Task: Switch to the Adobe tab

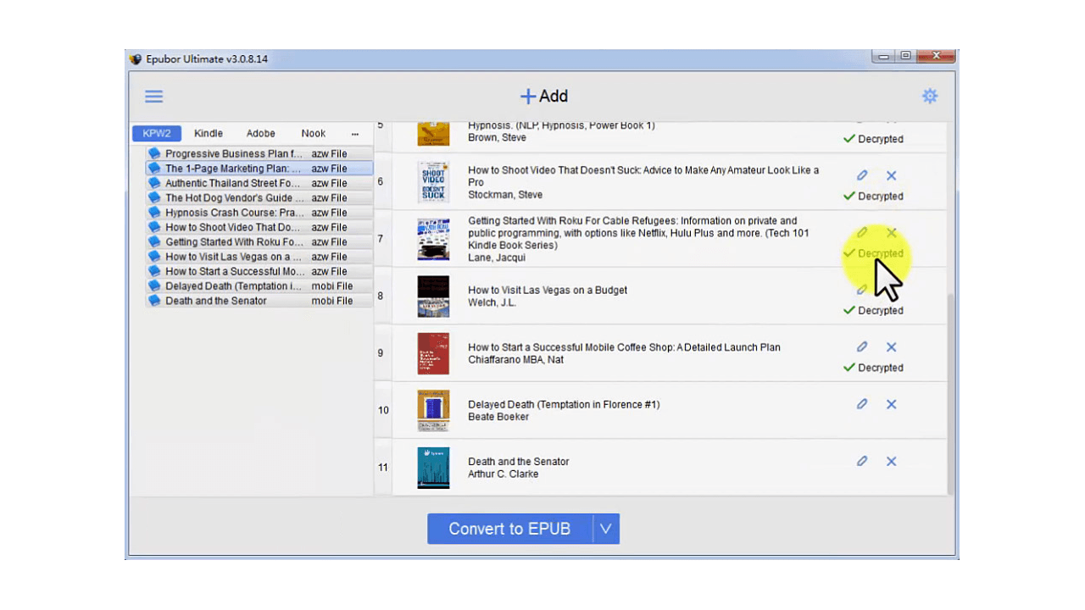Action: [x=260, y=133]
